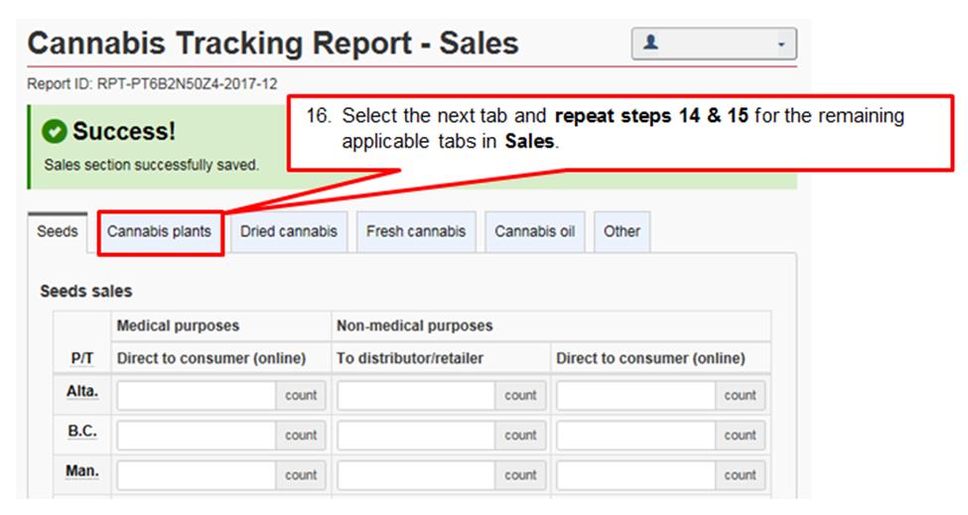This screenshot has height=515, width=968.
Task: Click Alta. non-medical direct-to-consumer count field
Action: click(636, 395)
